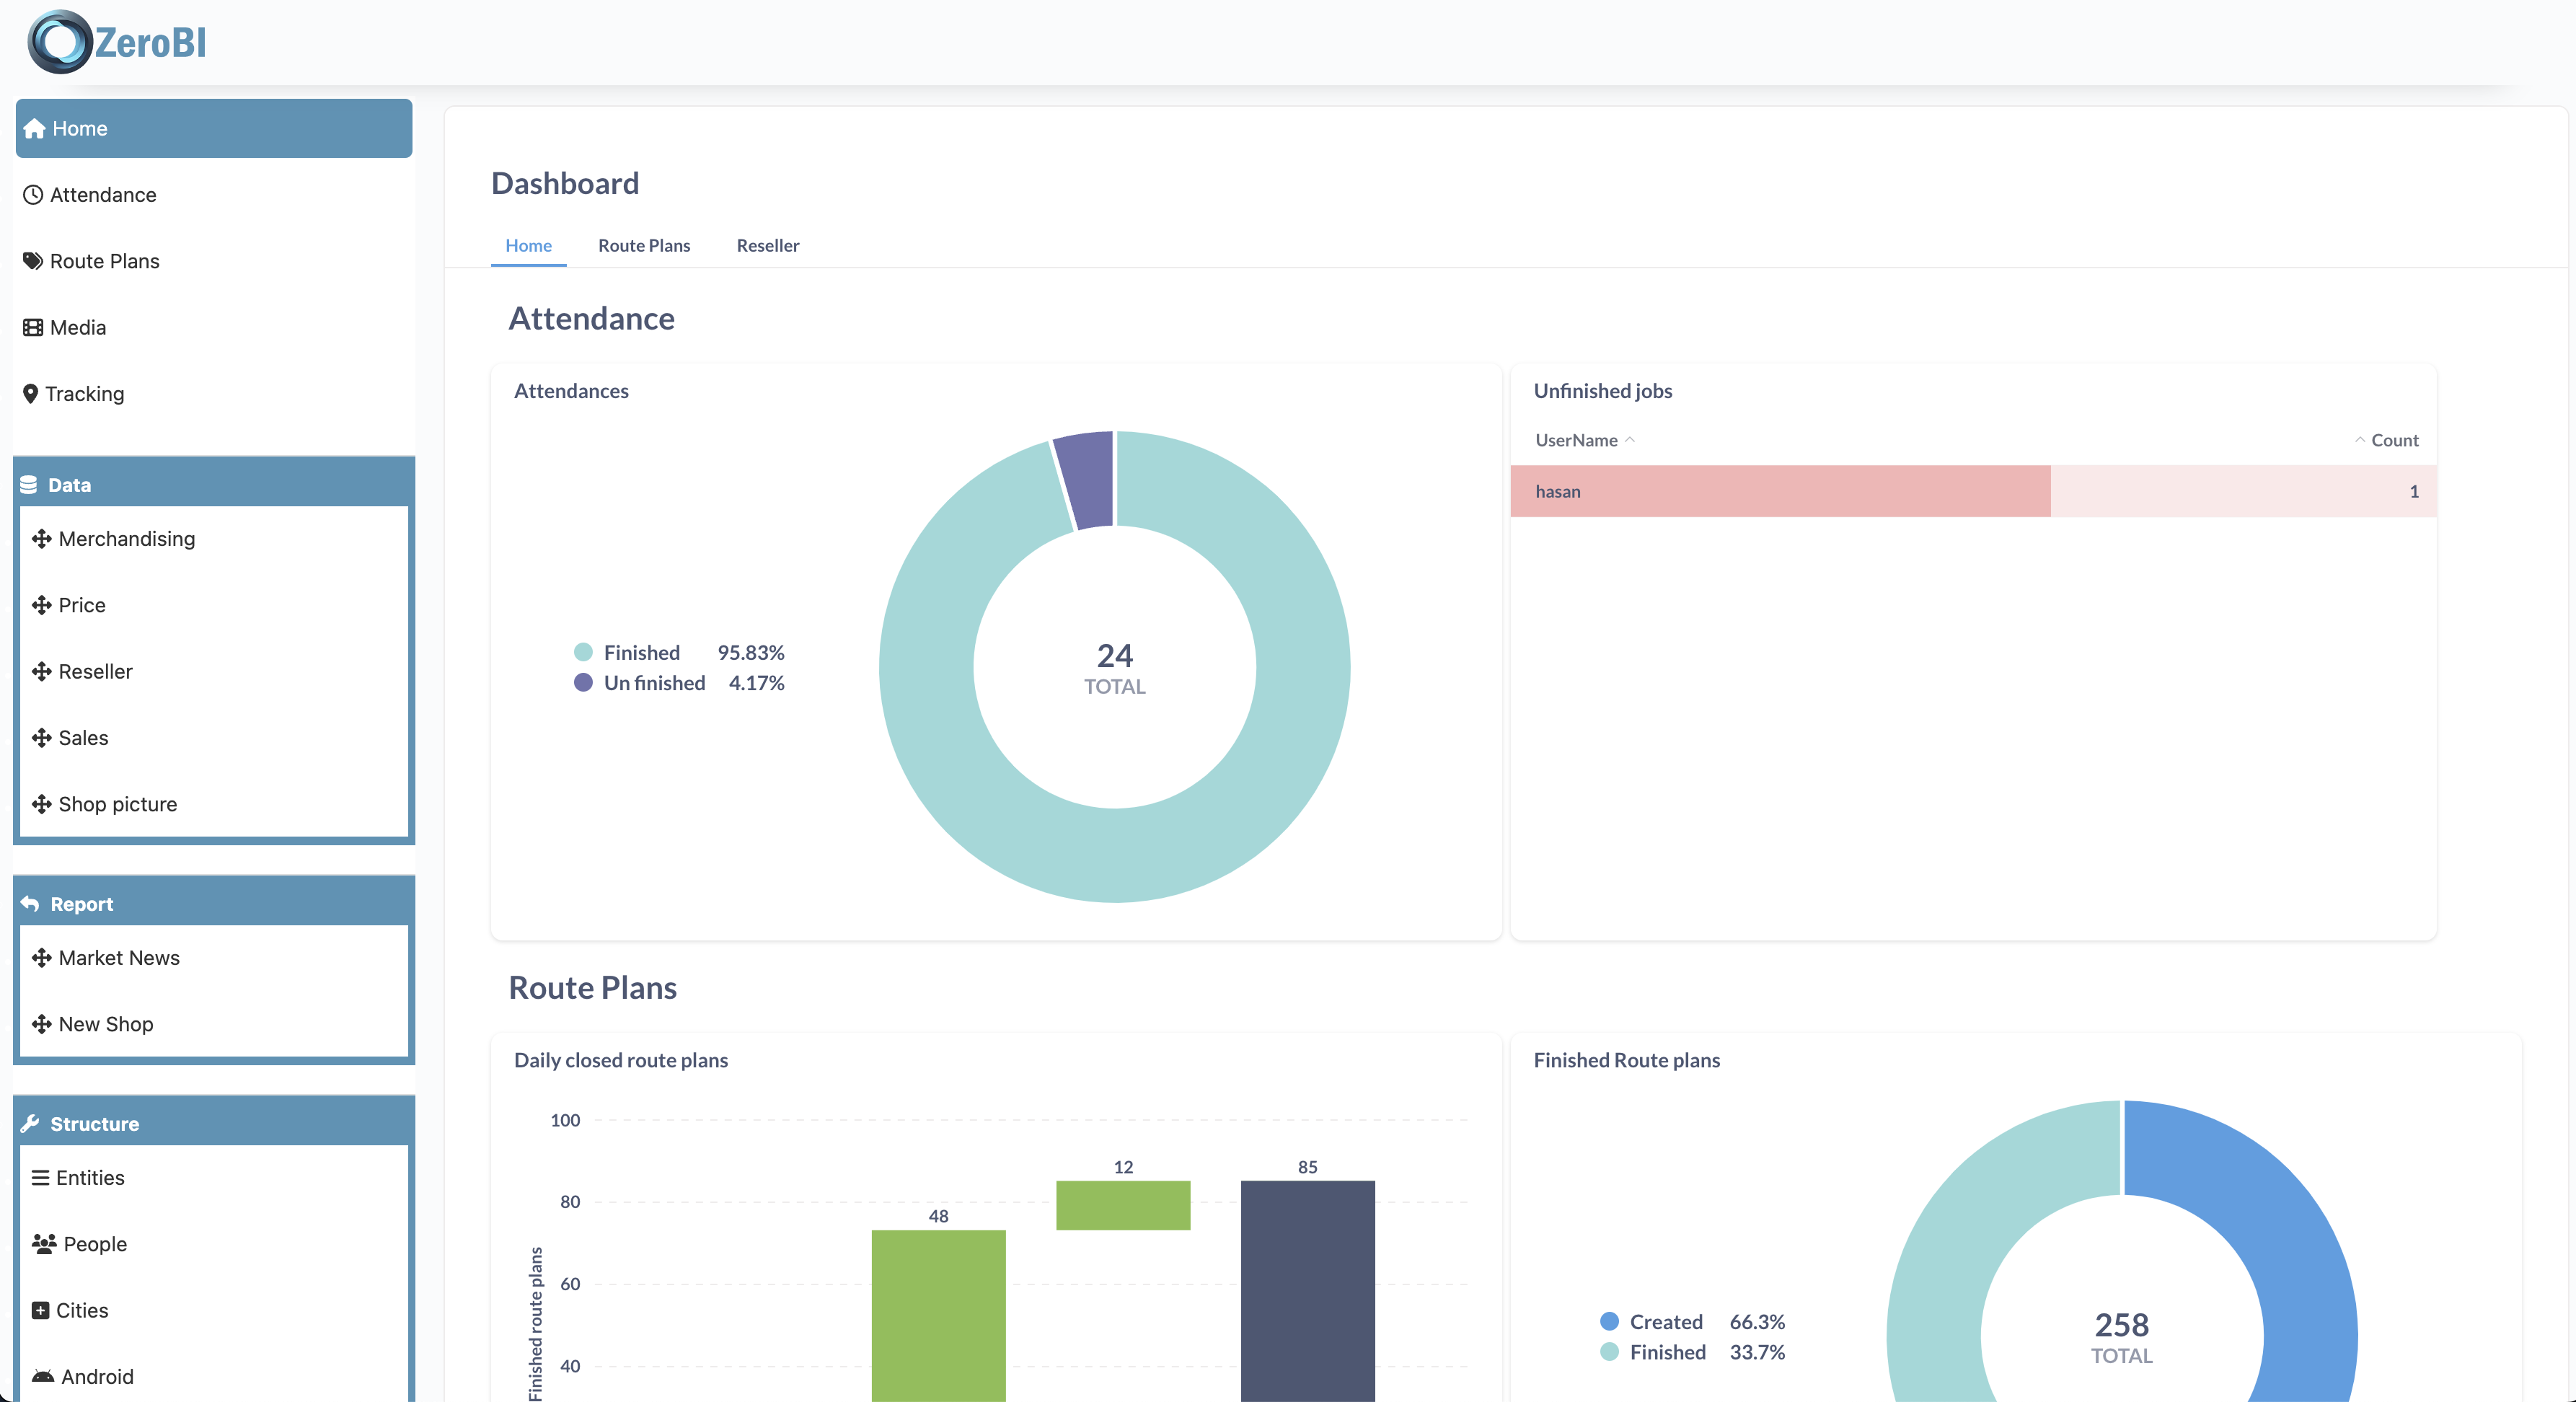Viewport: 2576px width, 1402px height.
Task: Toggle the Created legend in Finished Route plans
Action: (x=1665, y=1322)
